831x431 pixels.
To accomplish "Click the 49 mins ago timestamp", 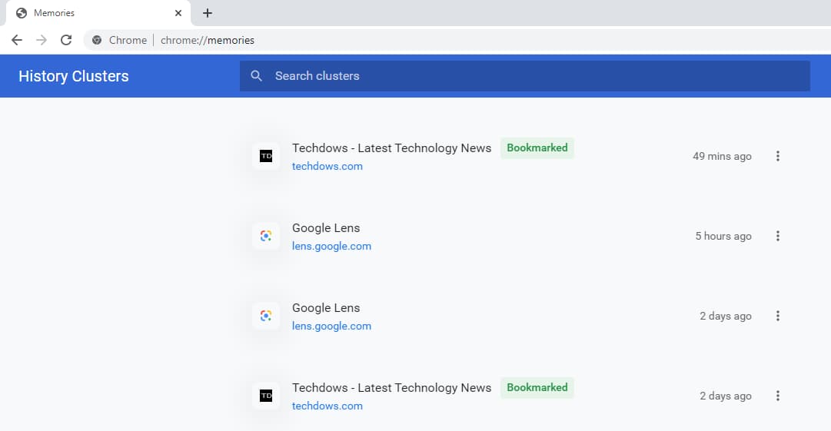I will pyautogui.click(x=722, y=156).
